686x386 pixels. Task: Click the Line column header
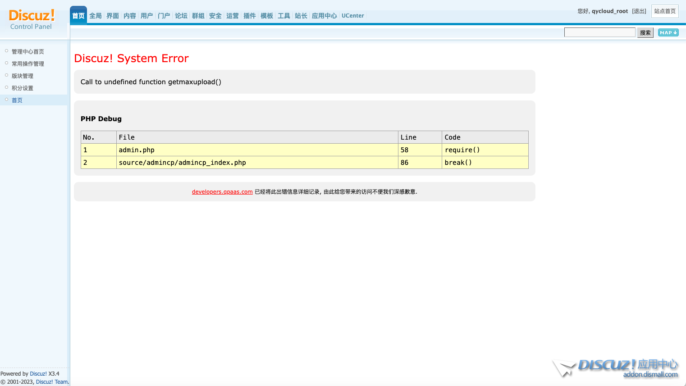(x=420, y=137)
